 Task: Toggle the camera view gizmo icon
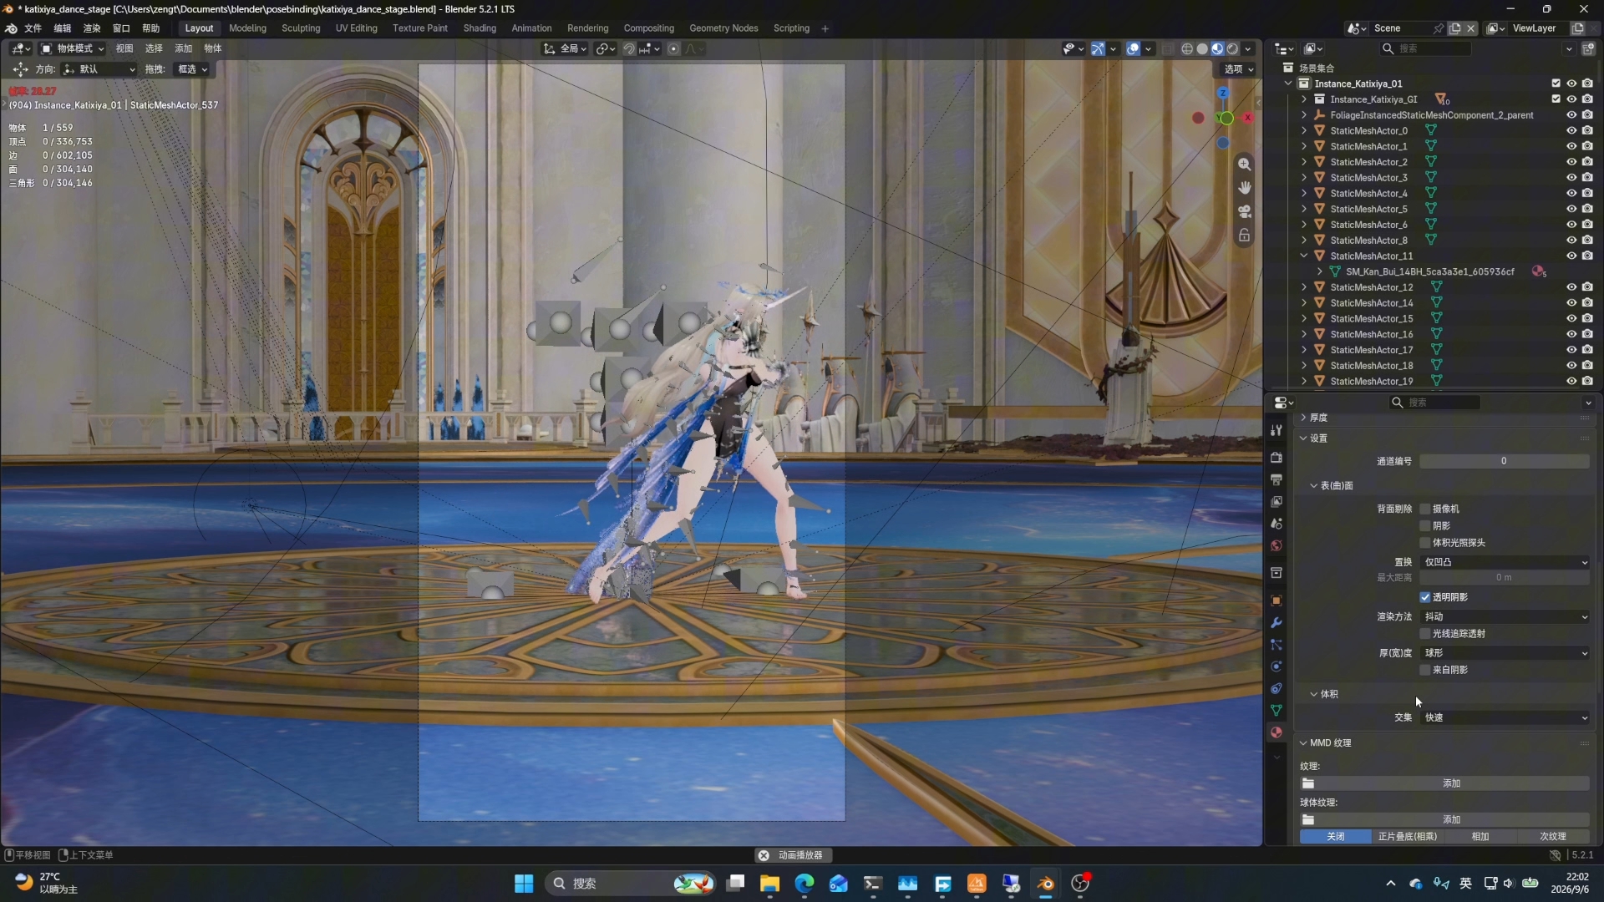coord(1245,211)
